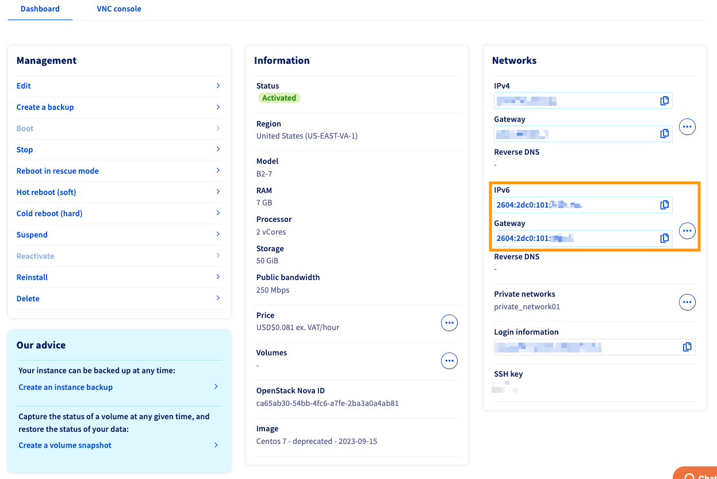Switch to the VNC console tab

[x=118, y=9]
